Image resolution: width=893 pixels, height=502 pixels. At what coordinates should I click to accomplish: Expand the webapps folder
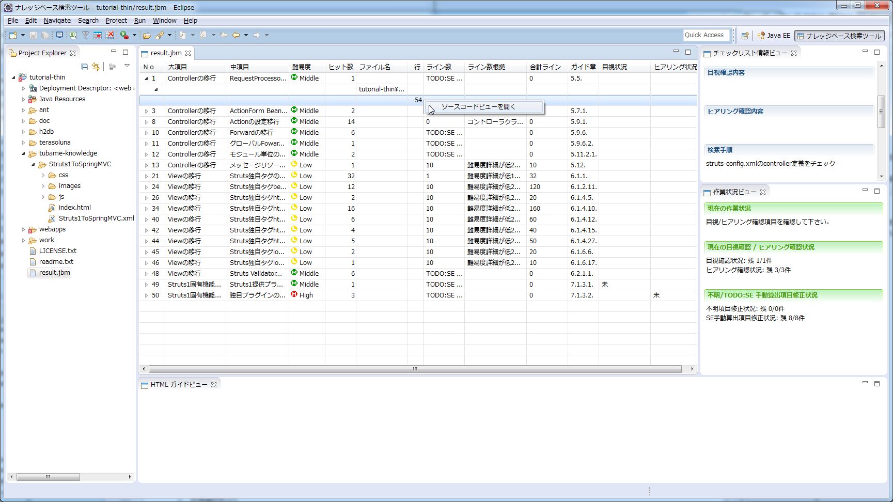tap(23, 229)
